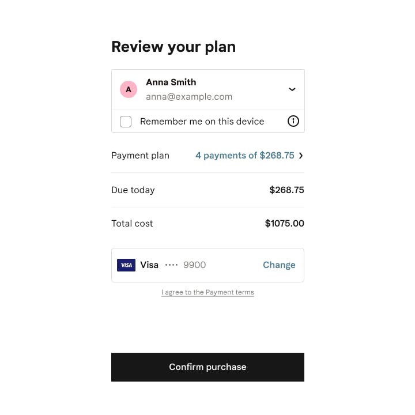Click the Remember me on this device label
Screen dimensions: 415x415
(202, 122)
